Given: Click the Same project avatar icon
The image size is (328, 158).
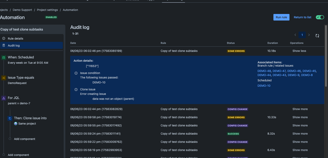Looking at the screenshot, I should tap(16, 123).
